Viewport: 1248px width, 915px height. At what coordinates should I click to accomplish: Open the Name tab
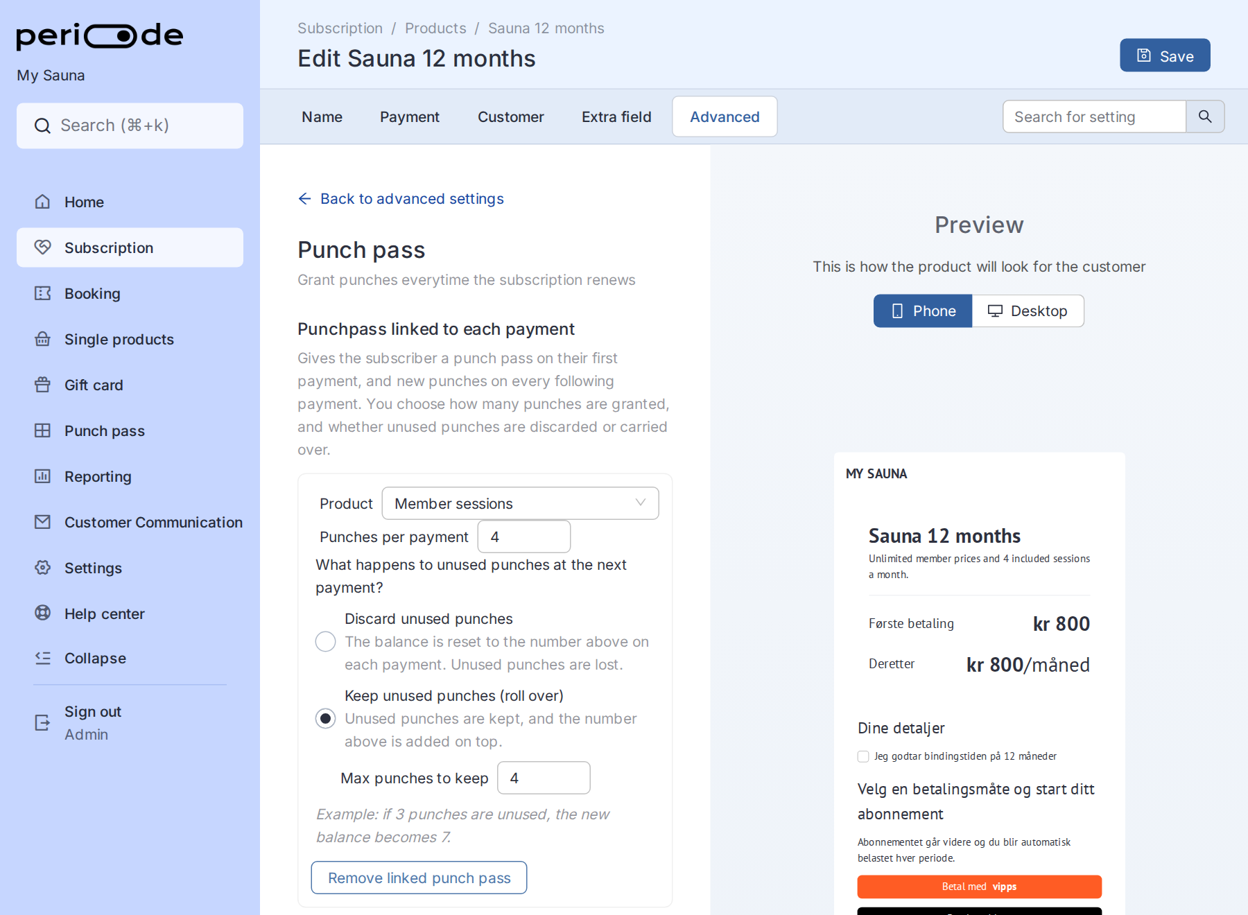tap(322, 116)
